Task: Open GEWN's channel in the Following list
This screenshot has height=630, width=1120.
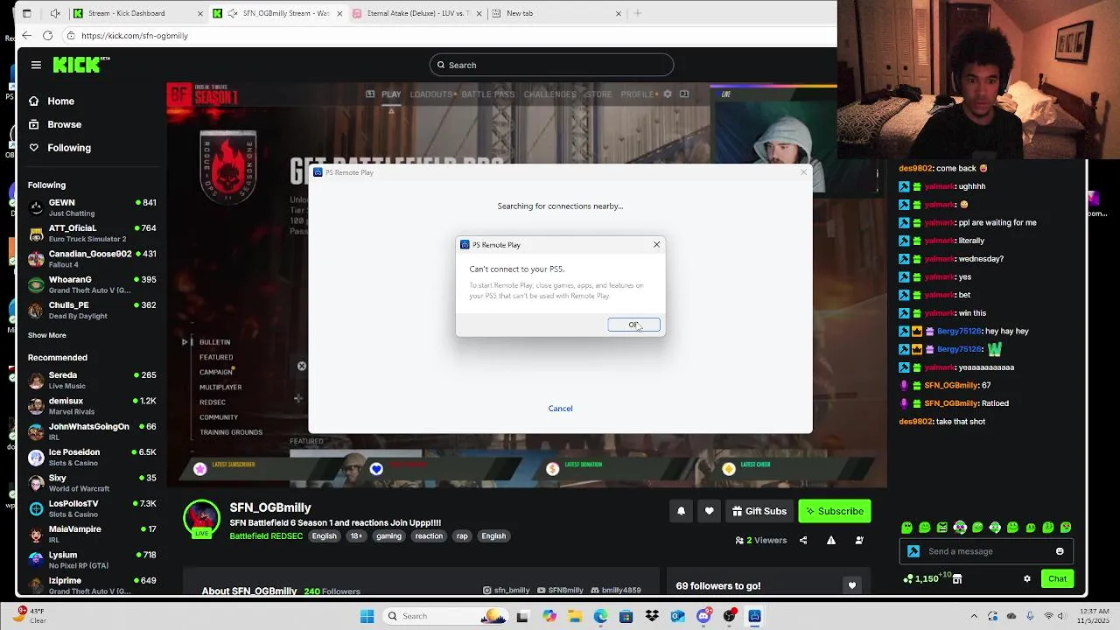Action: tap(92, 207)
